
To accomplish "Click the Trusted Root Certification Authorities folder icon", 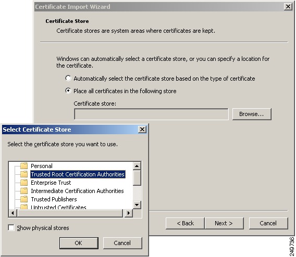I will coord(24,174).
